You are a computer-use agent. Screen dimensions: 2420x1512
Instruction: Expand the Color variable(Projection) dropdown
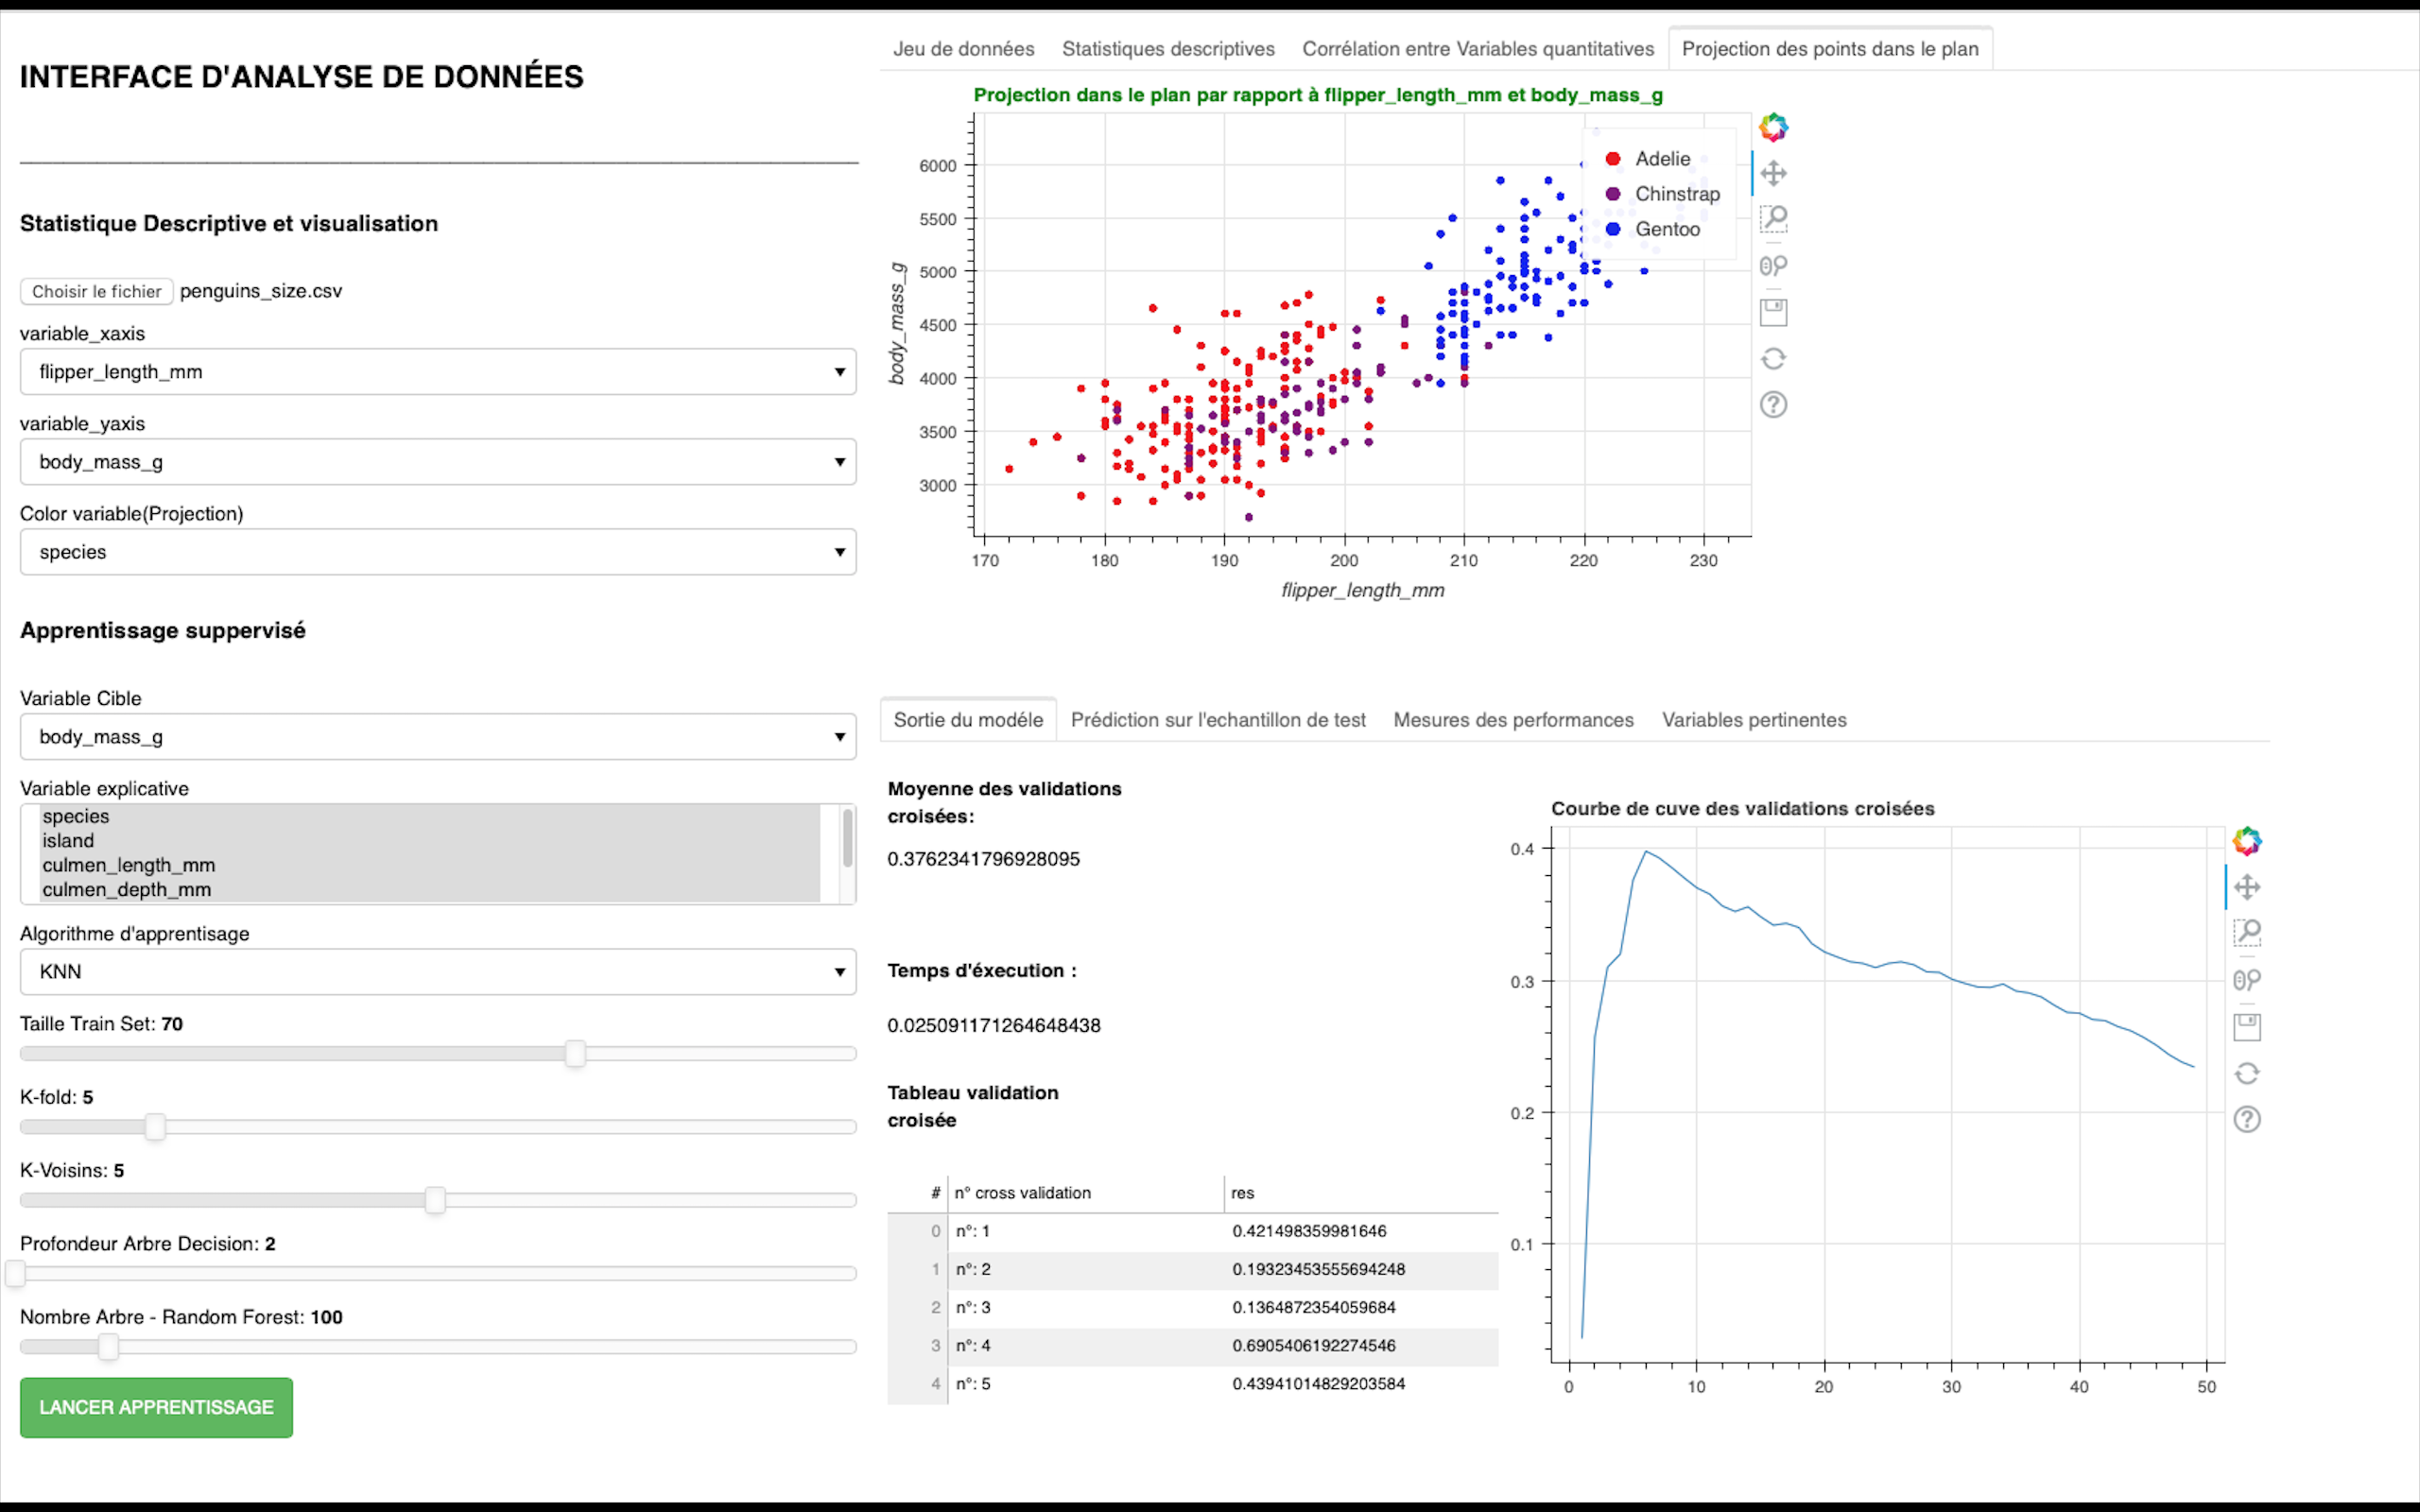pyautogui.click(x=438, y=552)
